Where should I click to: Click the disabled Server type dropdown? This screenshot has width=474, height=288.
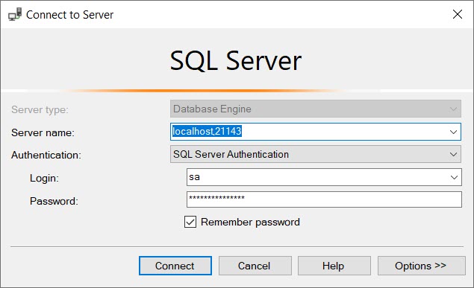[316, 109]
